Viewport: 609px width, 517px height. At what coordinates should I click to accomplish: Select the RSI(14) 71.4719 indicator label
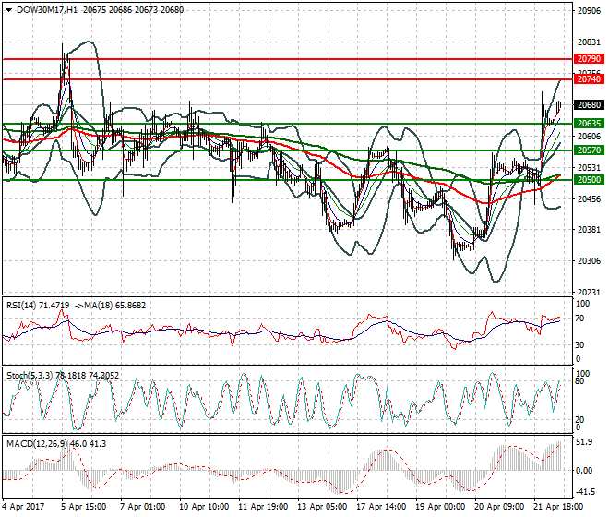[x=38, y=306]
